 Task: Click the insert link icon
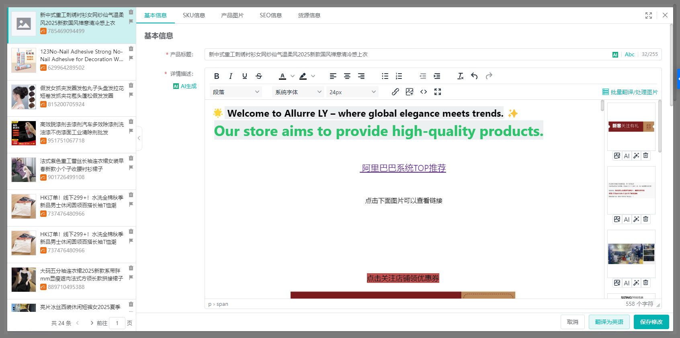click(x=395, y=92)
